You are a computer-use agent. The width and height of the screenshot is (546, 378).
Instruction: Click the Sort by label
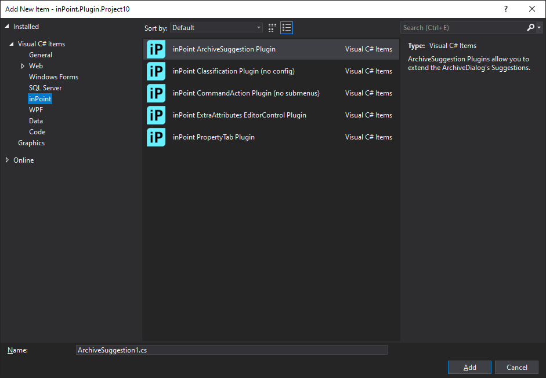click(x=156, y=28)
